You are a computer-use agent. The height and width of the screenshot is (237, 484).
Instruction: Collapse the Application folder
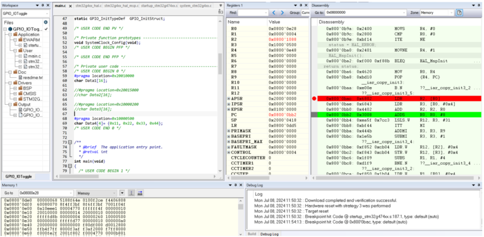click(x=10, y=34)
